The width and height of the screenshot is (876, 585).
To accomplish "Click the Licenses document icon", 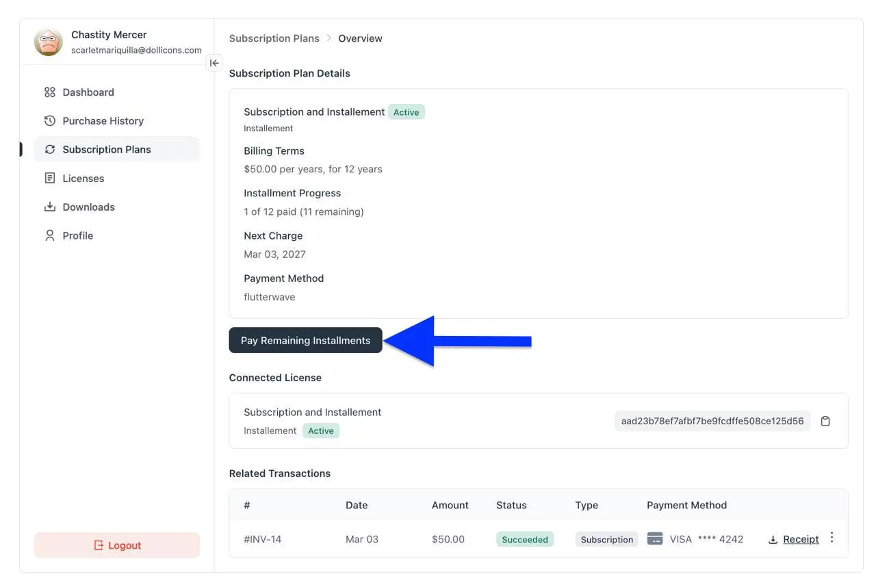I will [x=49, y=179].
